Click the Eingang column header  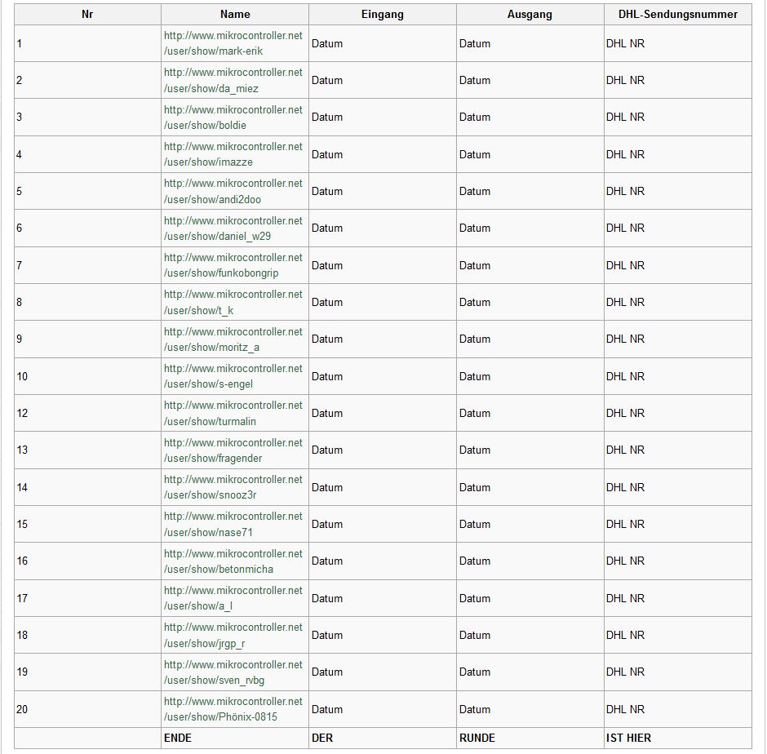(x=383, y=14)
